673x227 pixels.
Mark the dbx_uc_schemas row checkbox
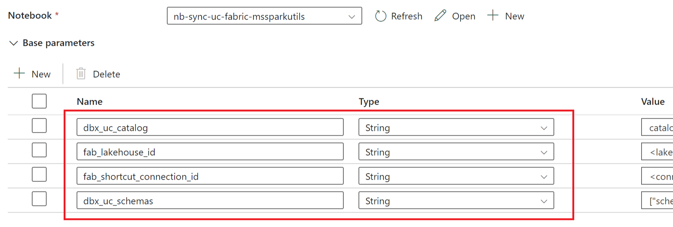[x=39, y=199]
